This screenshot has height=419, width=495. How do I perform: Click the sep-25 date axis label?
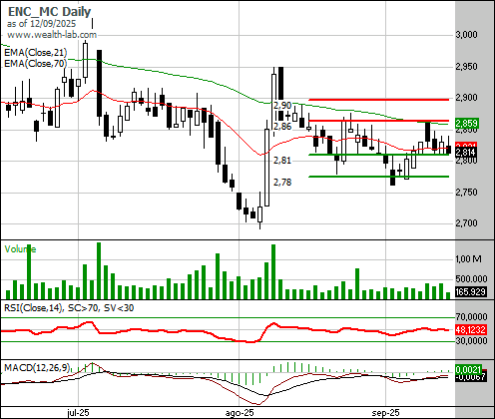click(x=385, y=413)
